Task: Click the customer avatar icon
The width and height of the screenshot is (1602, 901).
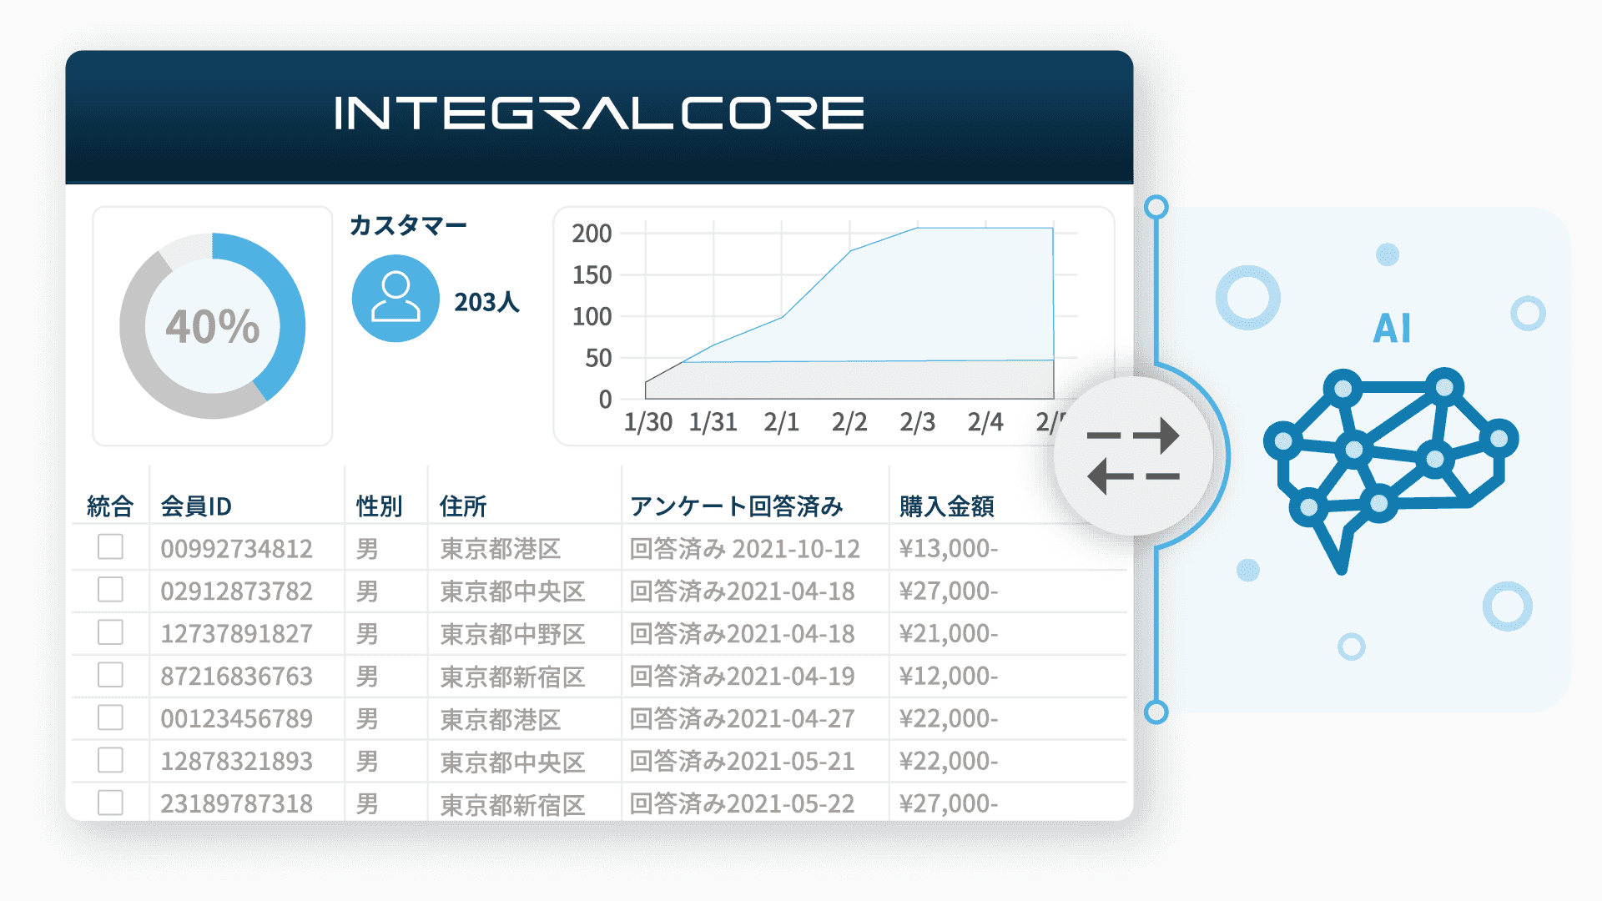Action: (395, 298)
